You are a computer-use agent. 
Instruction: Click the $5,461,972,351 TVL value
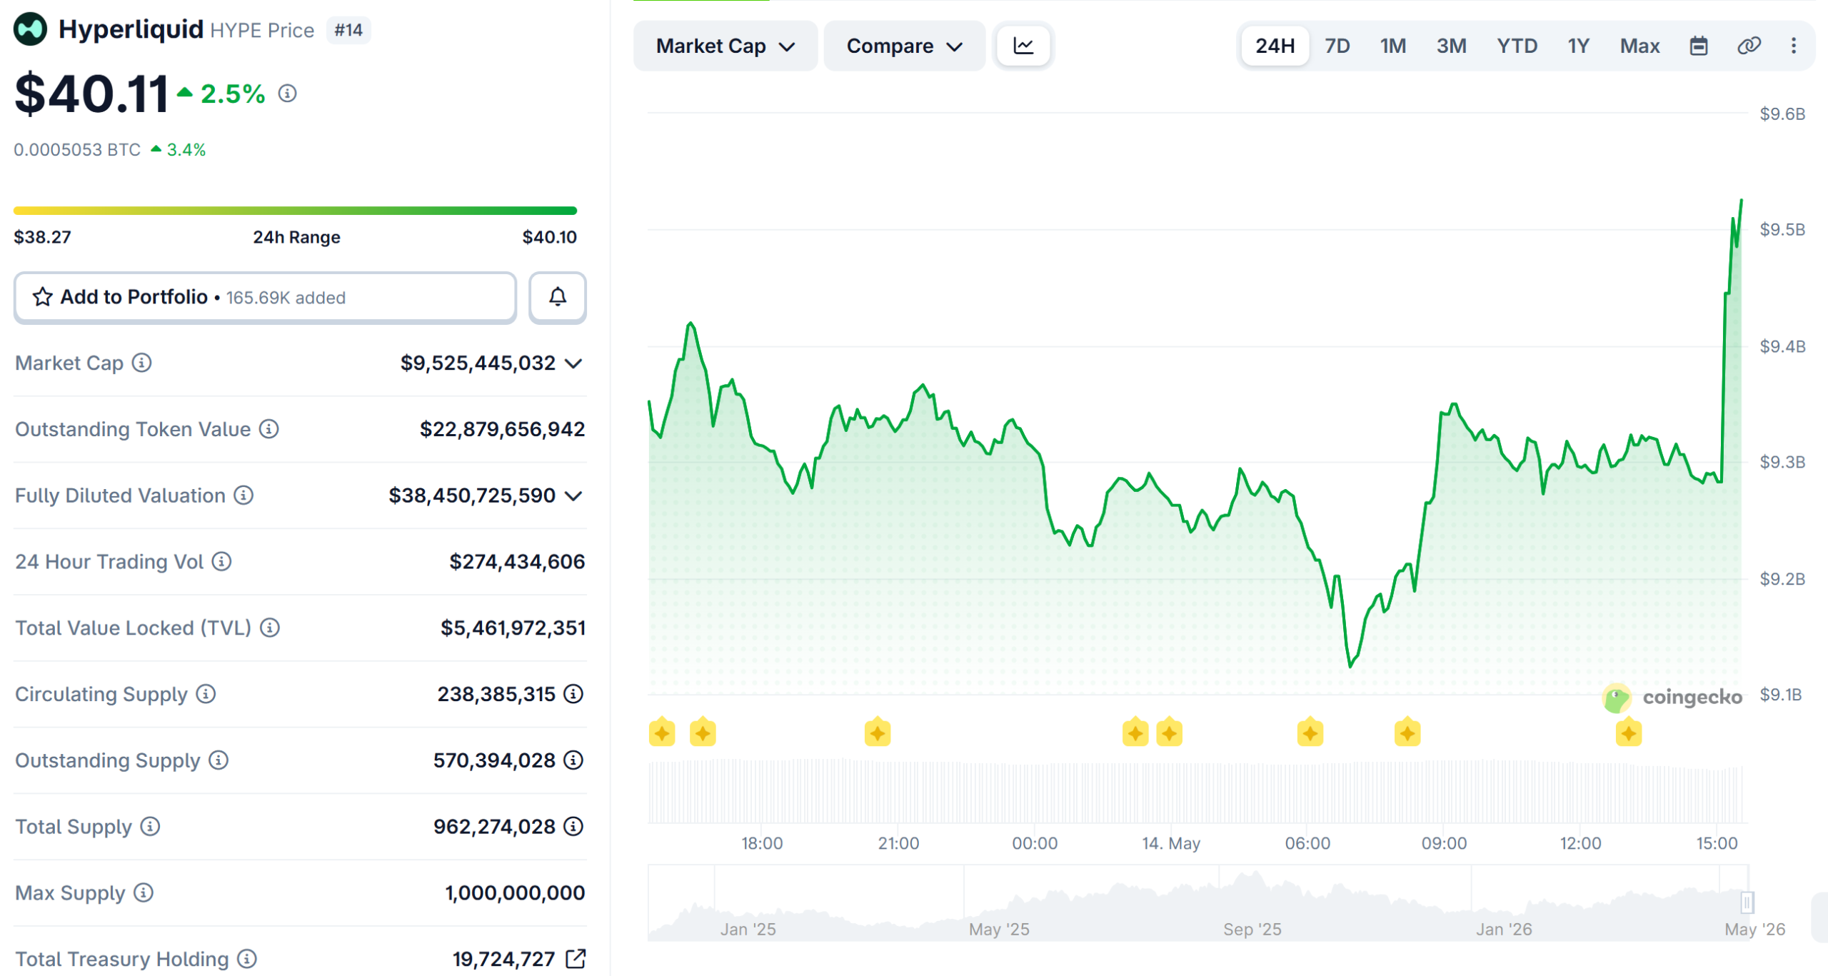[513, 628]
